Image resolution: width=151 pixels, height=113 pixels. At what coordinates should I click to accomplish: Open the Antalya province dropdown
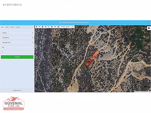pos(17,33)
